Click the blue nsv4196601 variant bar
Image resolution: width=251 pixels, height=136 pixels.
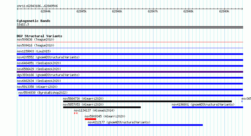[x=208, y=107]
